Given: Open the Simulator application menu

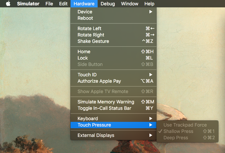Looking at the screenshot, I should pyautogui.click(x=28, y=4).
